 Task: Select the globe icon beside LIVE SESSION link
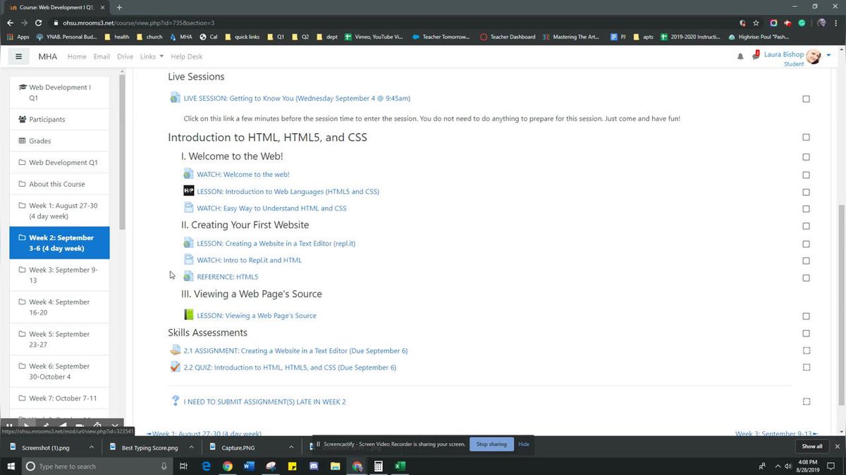tap(176, 98)
